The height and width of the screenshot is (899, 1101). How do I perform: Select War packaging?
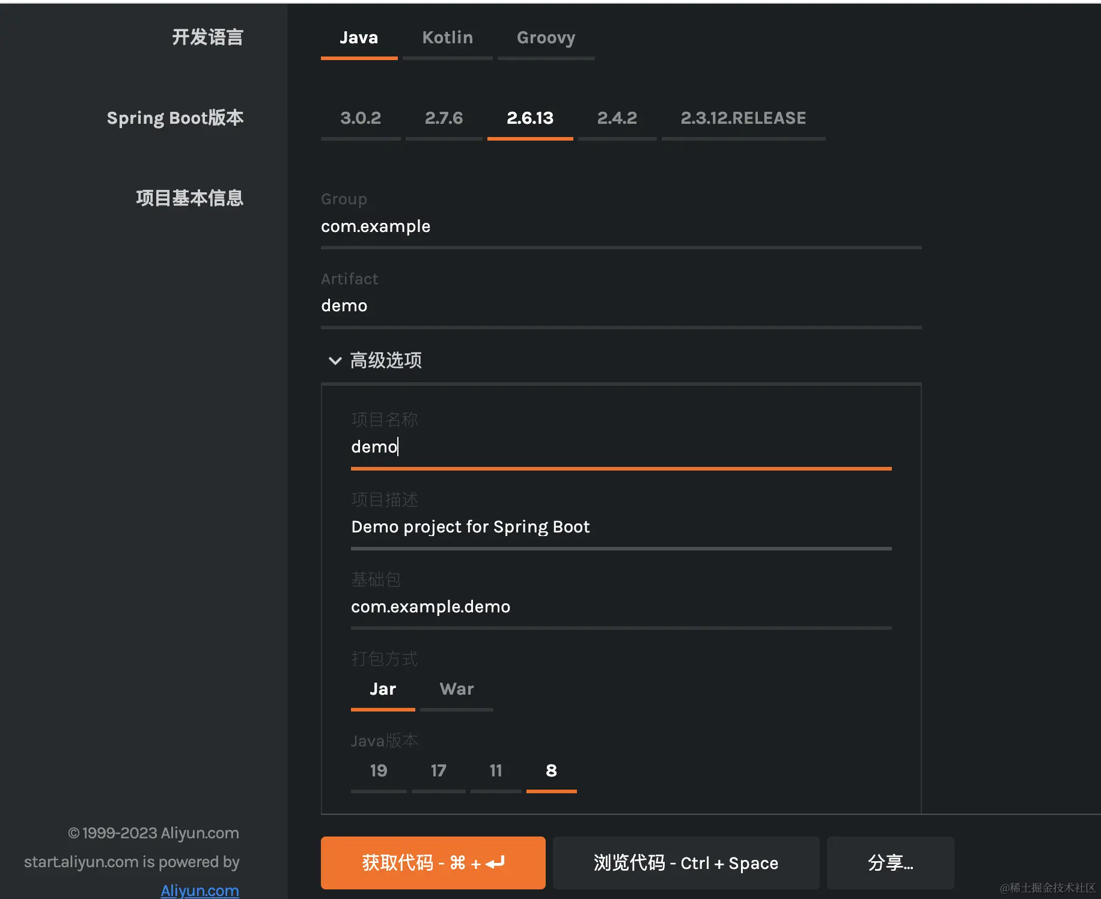pos(457,689)
